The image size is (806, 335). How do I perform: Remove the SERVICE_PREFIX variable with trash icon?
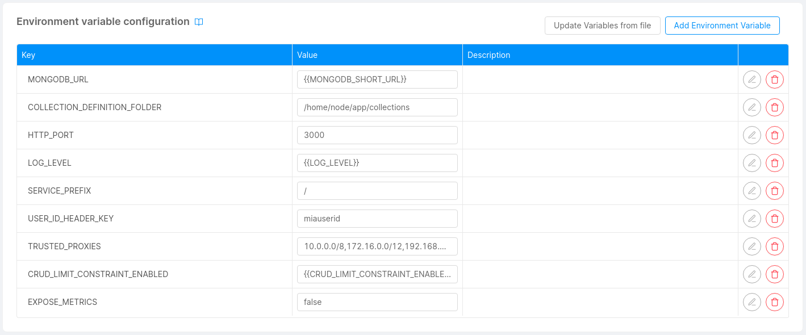pos(774,191)
